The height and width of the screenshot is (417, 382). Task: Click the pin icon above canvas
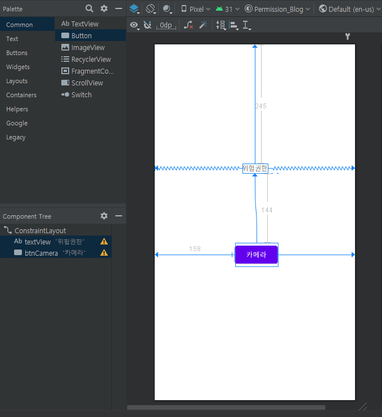point(348,37)
